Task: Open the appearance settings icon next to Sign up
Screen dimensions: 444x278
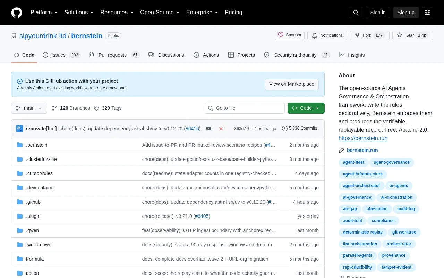Action: [x=427, y=13]
